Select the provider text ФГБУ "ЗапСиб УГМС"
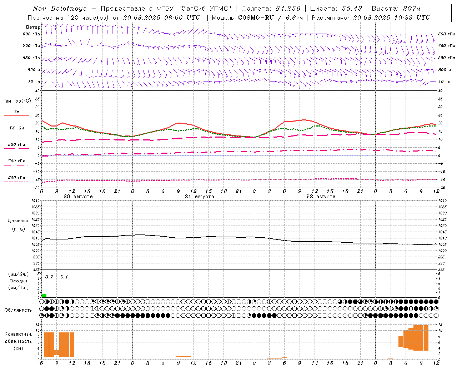The width and height of the screenshot is (457, 366). 194,9
